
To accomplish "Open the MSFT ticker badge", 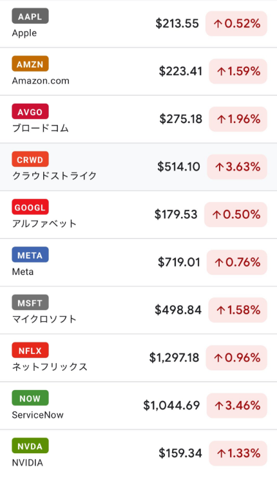I will (30, 303).
